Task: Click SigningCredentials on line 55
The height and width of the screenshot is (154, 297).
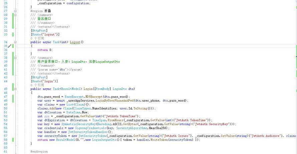Action: pos(90,128)
